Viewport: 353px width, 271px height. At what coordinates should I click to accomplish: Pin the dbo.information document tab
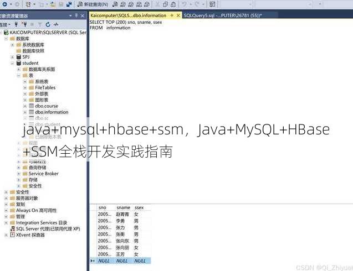(172, 15)
